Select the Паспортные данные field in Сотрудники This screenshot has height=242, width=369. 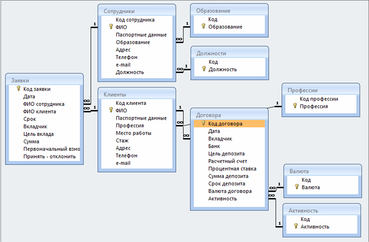[141, 35]
